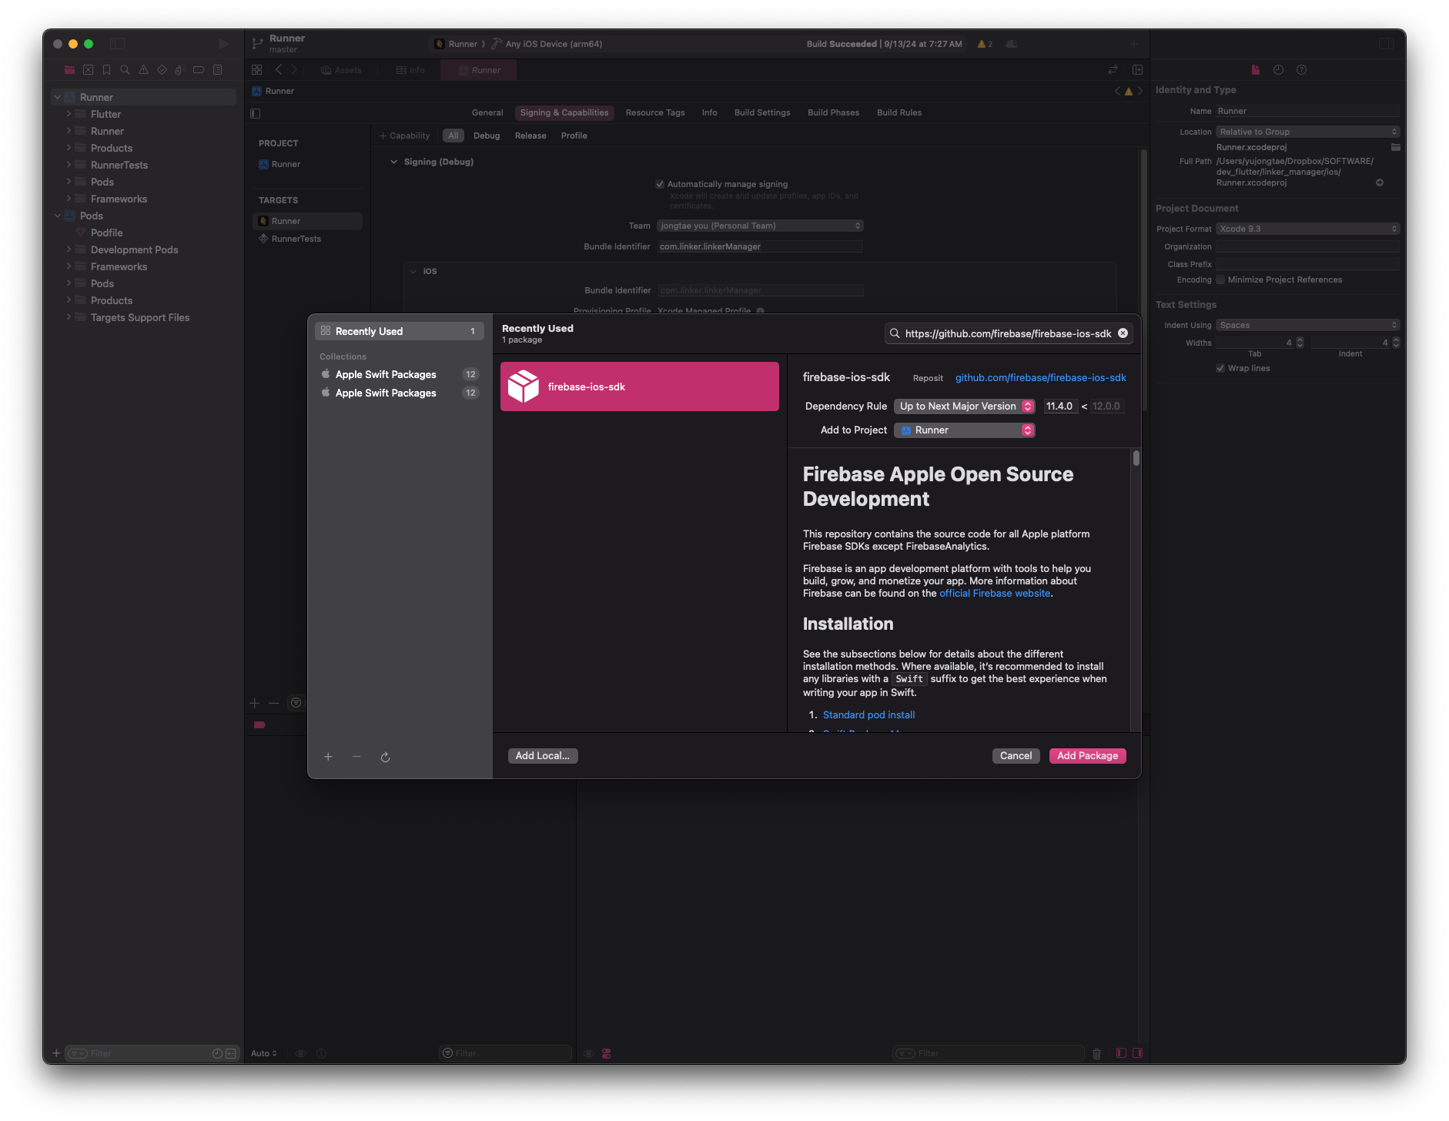Expand the Flutter folder in navigator
This screenshot has width=1449, height=1121.
69,114
